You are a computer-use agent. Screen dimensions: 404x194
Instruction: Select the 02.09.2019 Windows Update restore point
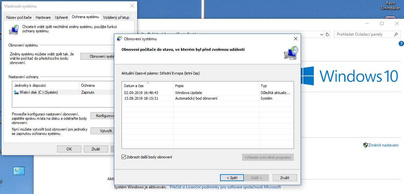(207, 93)
